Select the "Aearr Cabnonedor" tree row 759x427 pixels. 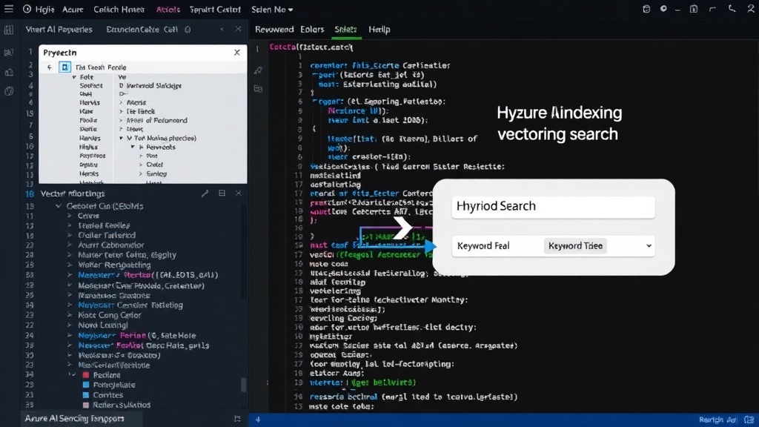tap(111, 245)
